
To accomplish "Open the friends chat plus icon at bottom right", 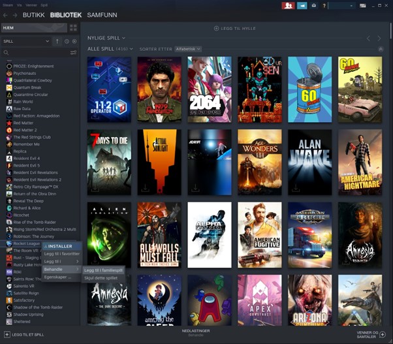I will [383, 334].
